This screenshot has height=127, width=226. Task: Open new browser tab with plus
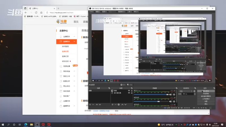[58, 8]
